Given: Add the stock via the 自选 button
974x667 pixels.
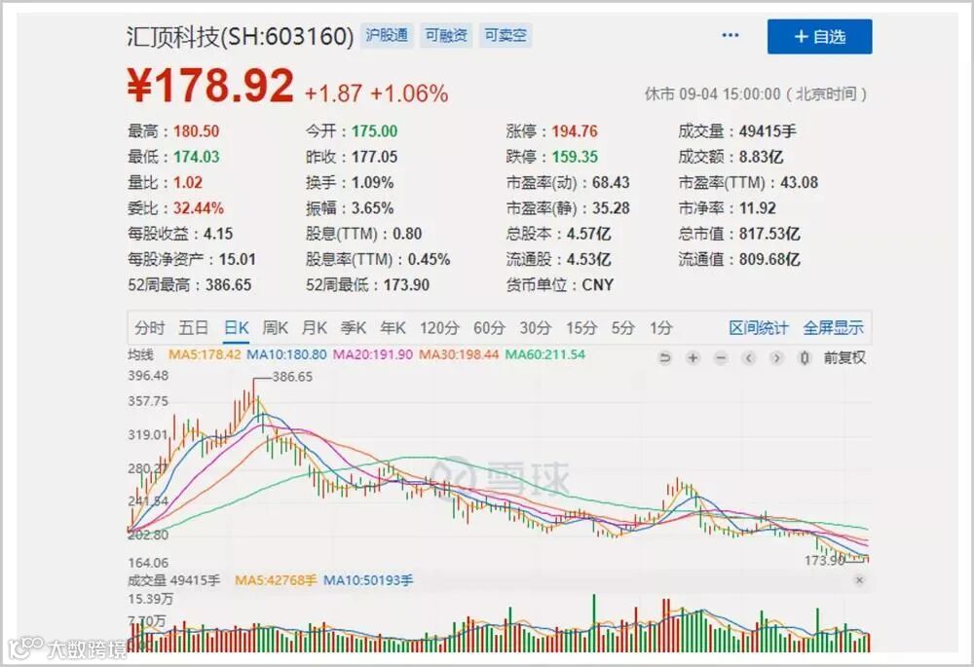Looking at the screenshot, I should tap(819, 37).
